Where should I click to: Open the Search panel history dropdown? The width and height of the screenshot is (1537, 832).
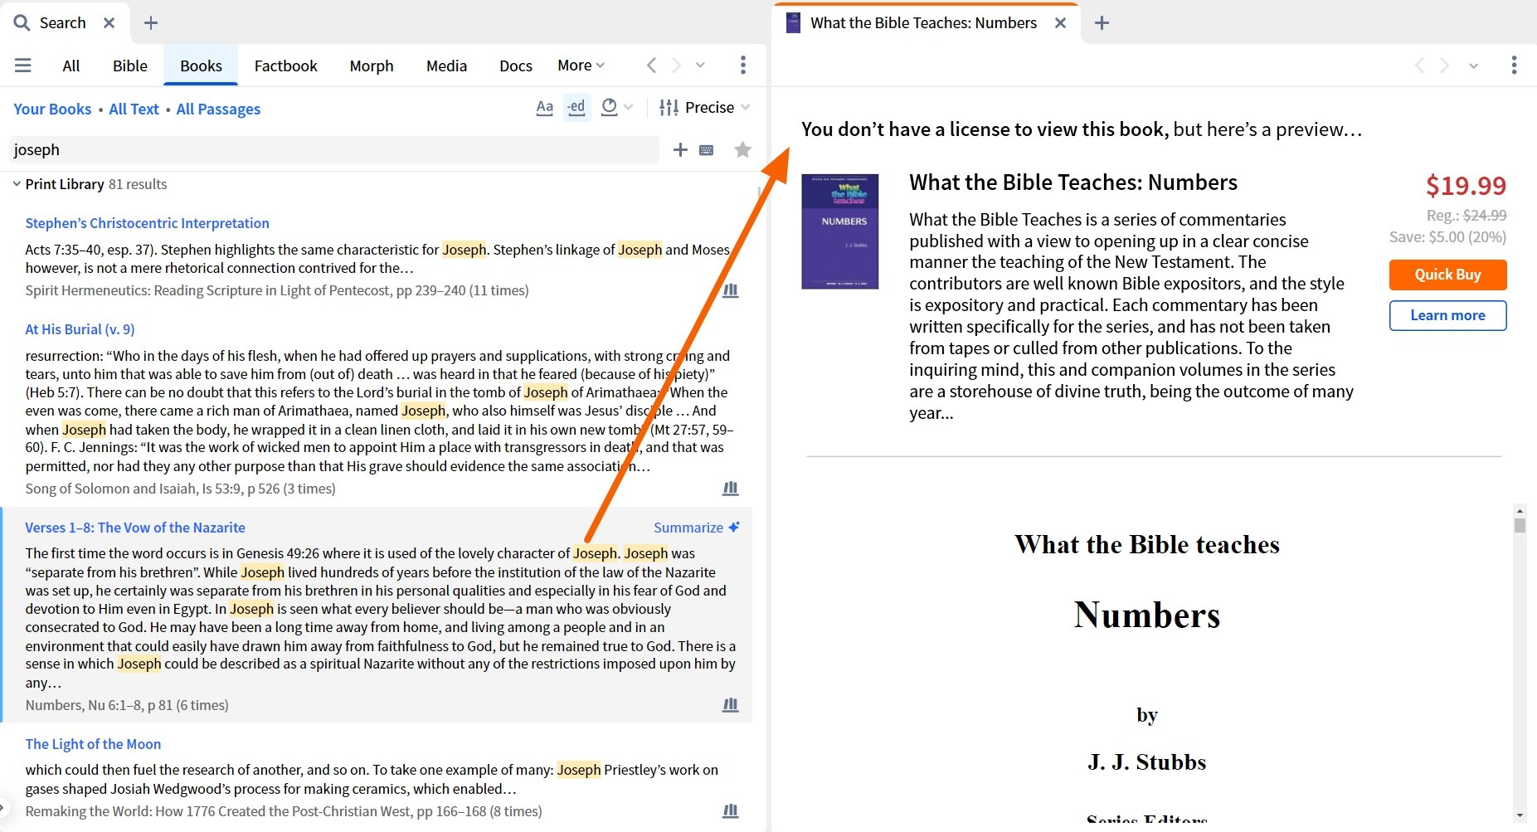point(700,65)
